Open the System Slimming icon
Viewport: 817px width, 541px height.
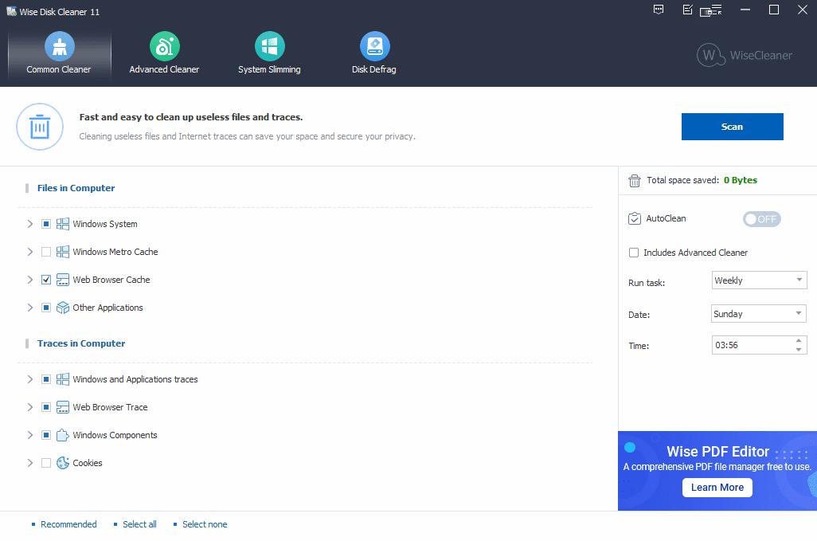point(269,46)
